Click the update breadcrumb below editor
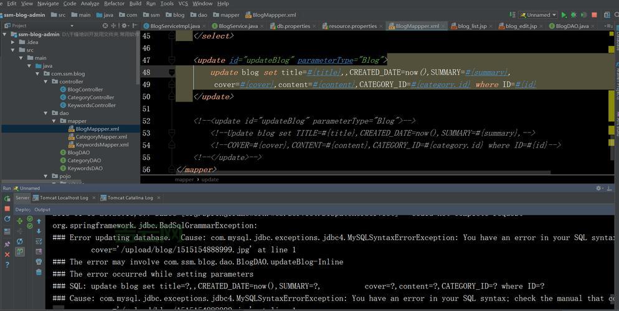This screenshot has width=619, height=311. coord(210,180)
